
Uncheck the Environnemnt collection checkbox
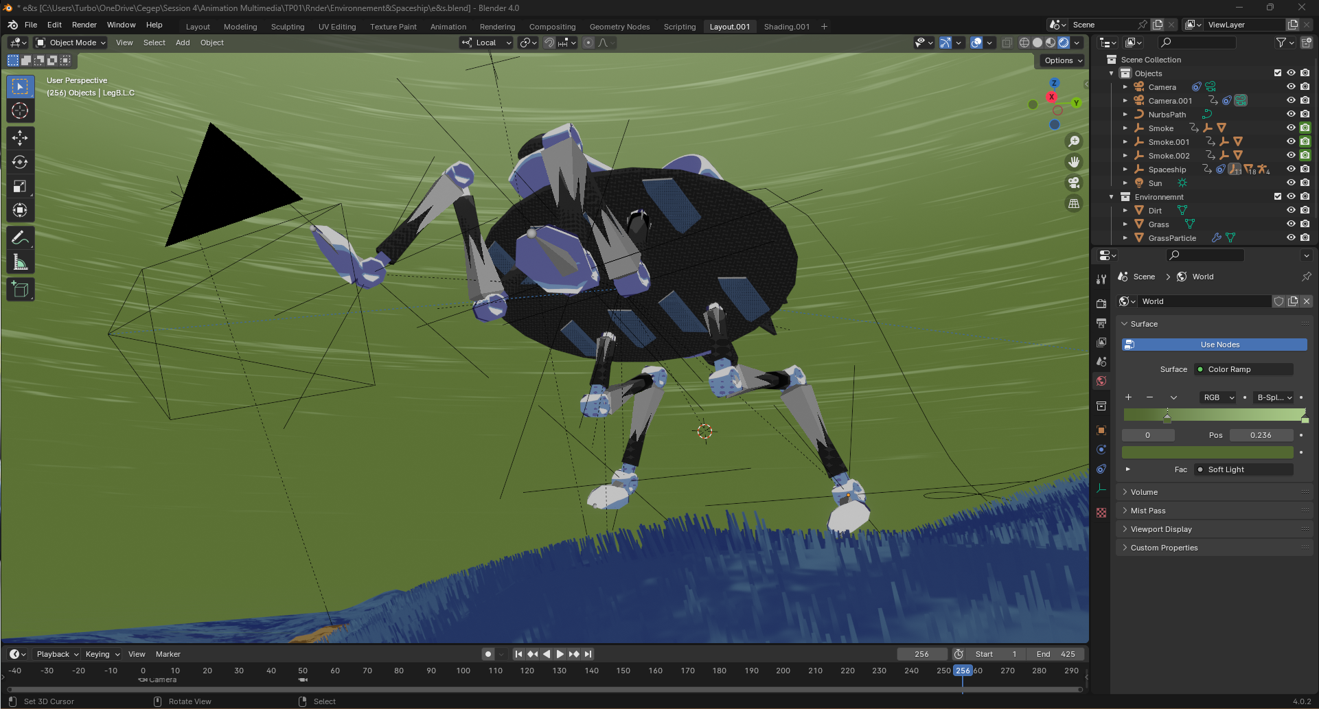pos(1277,197)
